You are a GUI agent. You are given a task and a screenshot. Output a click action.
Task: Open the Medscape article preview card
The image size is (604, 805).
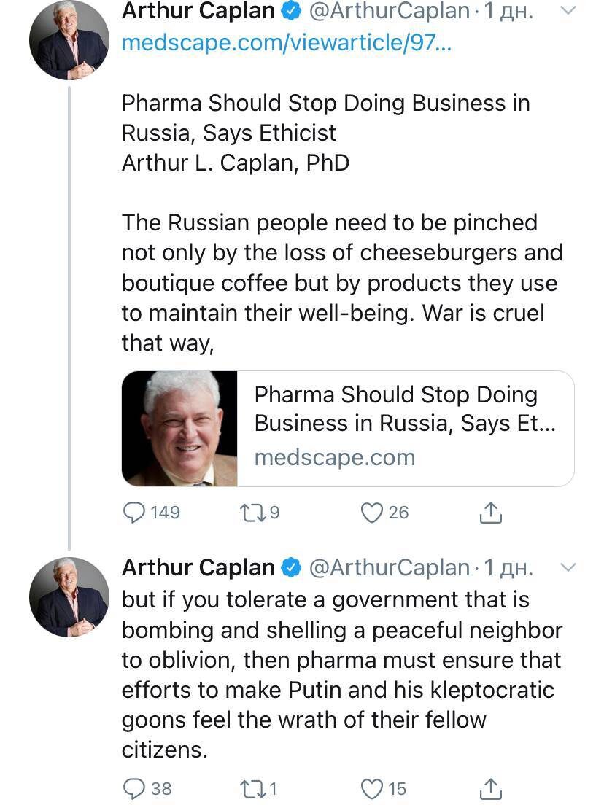405,428
